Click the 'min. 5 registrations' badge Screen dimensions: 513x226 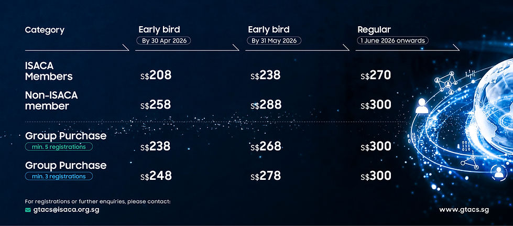pyautogui.click(x=59, y=147)
